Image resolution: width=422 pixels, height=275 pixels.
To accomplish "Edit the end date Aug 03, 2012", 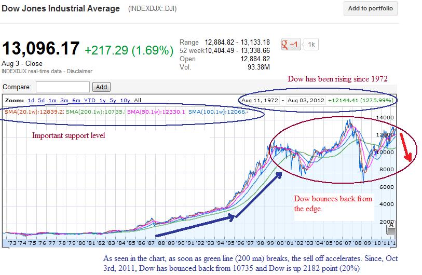I will (306, 100).
